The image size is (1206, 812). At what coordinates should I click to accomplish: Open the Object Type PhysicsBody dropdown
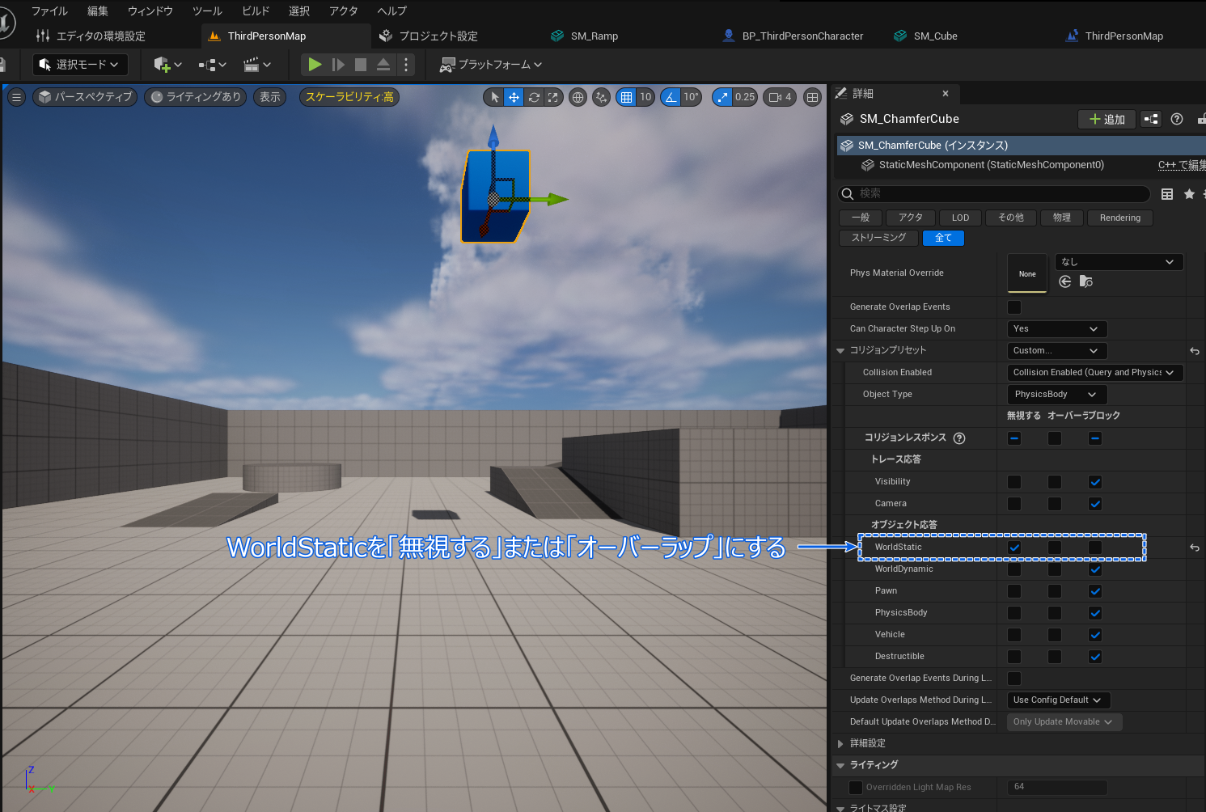click(1056, 394)
